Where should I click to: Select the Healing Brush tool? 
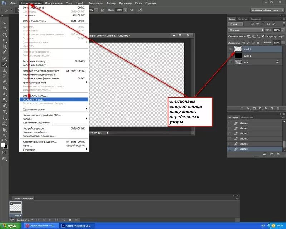tap(4, 58)
